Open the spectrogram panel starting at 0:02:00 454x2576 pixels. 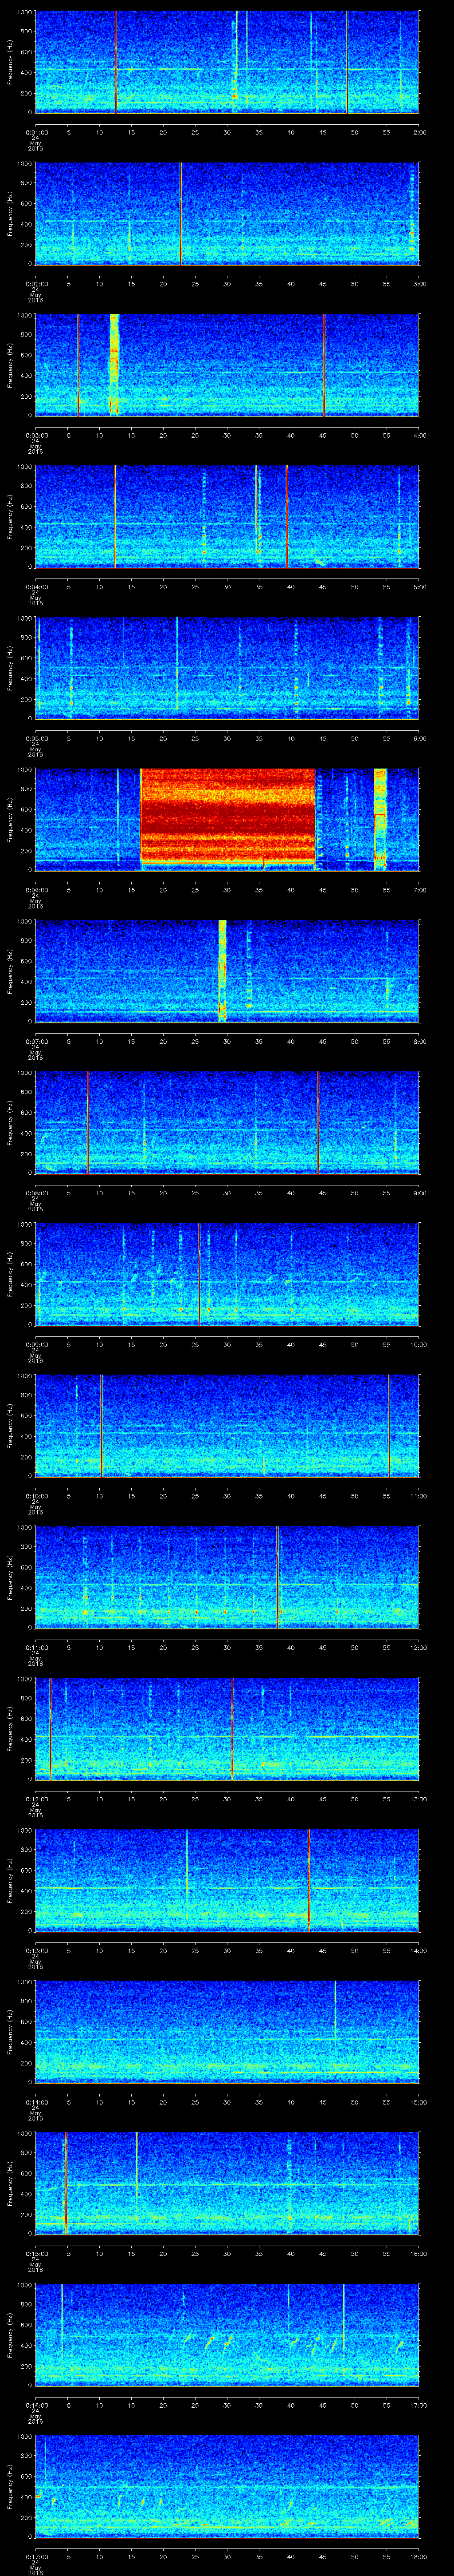[x=227, y=214]
